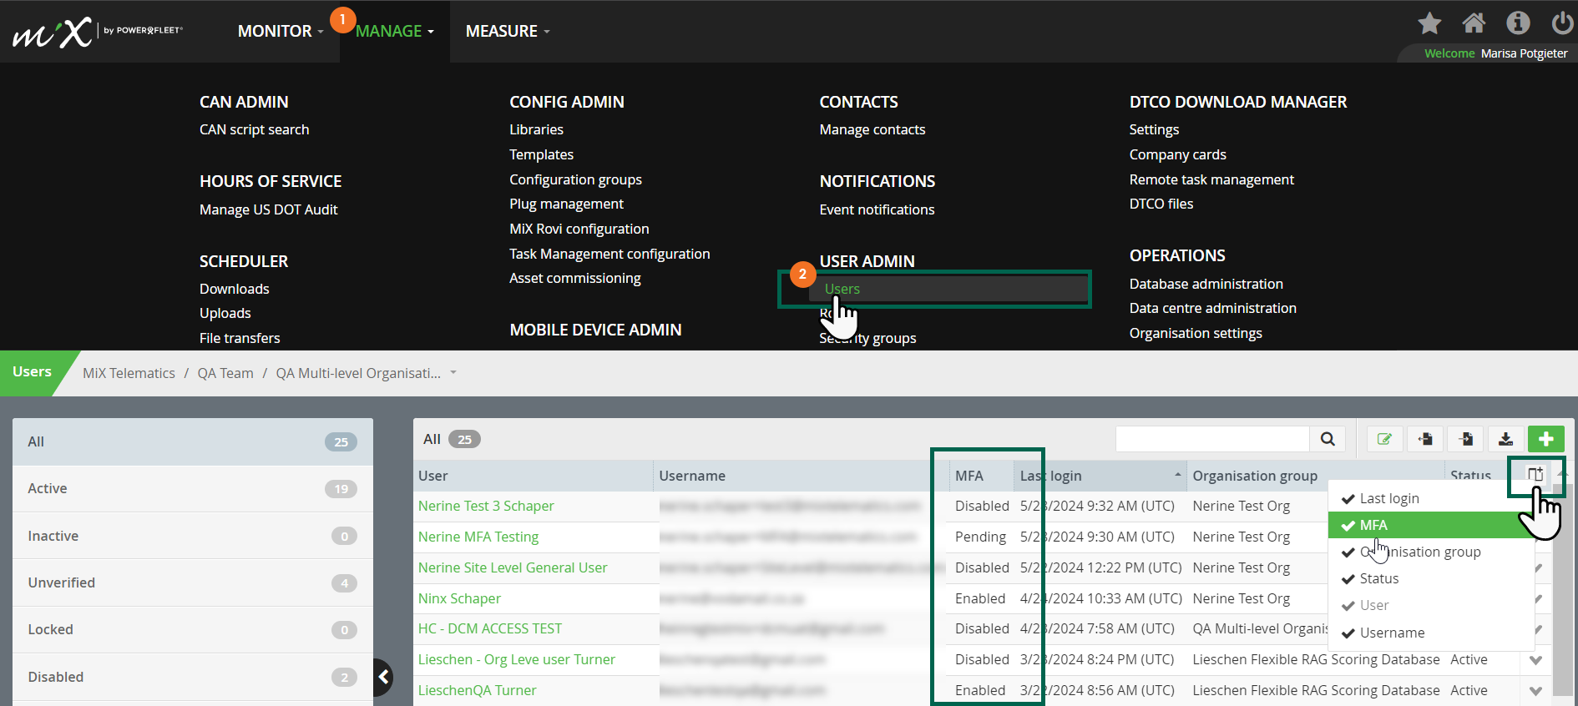The image size is (1578, 706).
Task: Open the MANAGE dropdown menu
Action: coord(395,31)
